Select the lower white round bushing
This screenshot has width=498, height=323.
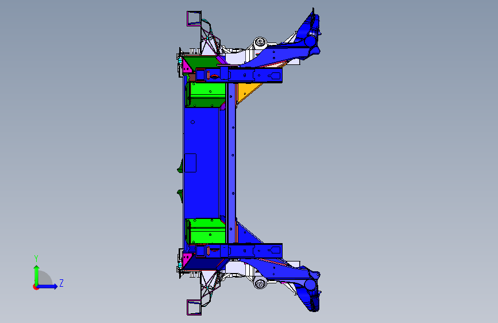coord(260,283)
